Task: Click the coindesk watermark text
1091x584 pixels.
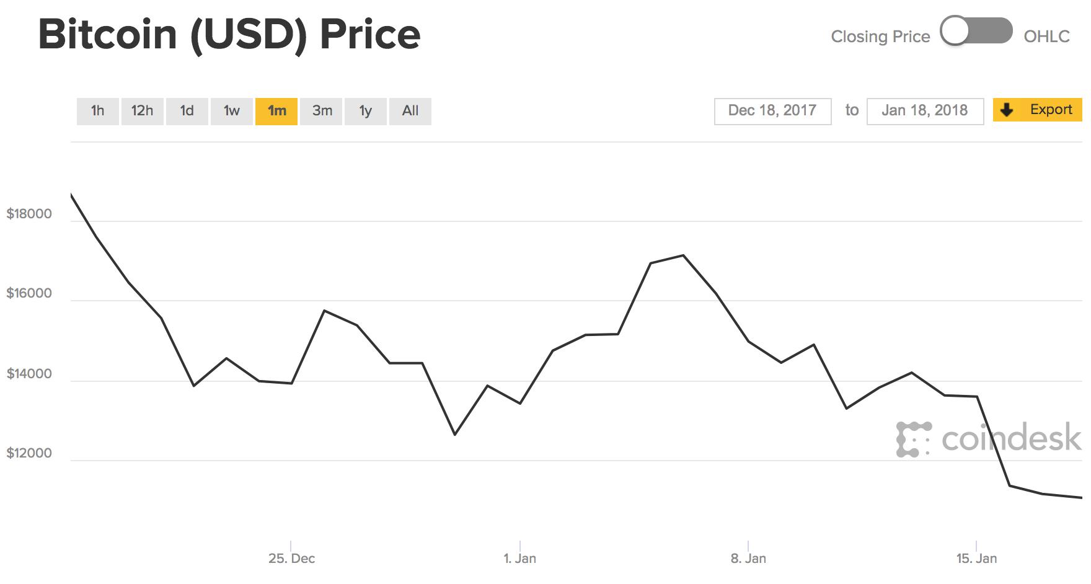Action: pos(1011,438)
